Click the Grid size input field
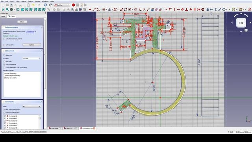Image resolution: width=252 pixels, height=142 pixels. click(31, 58)
